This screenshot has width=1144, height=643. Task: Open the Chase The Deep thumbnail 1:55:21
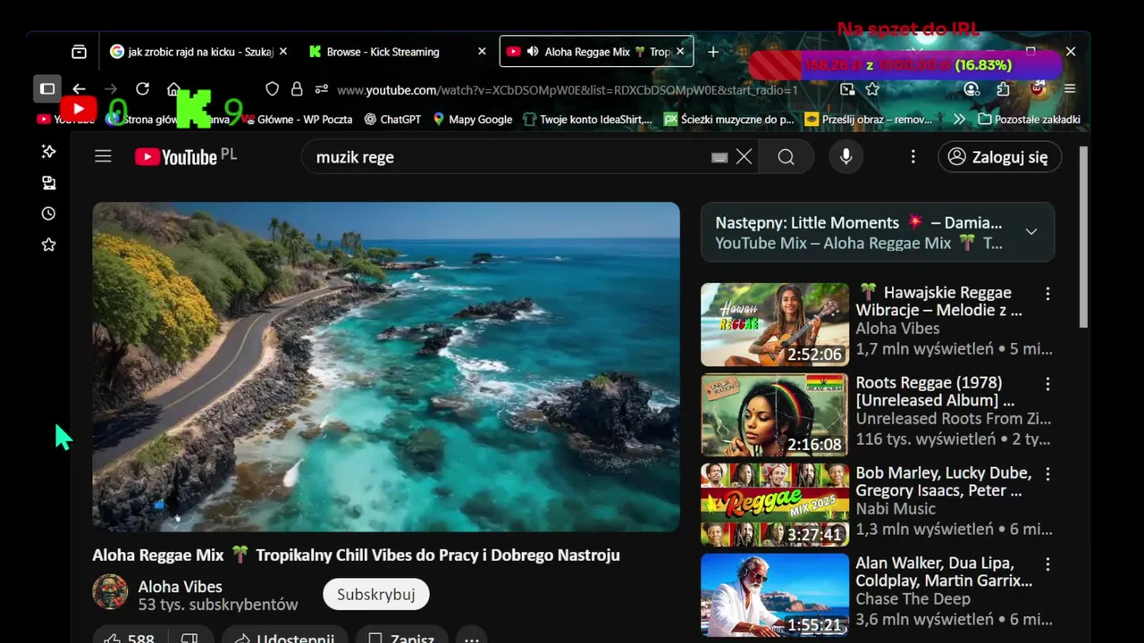tap(775, 596)
